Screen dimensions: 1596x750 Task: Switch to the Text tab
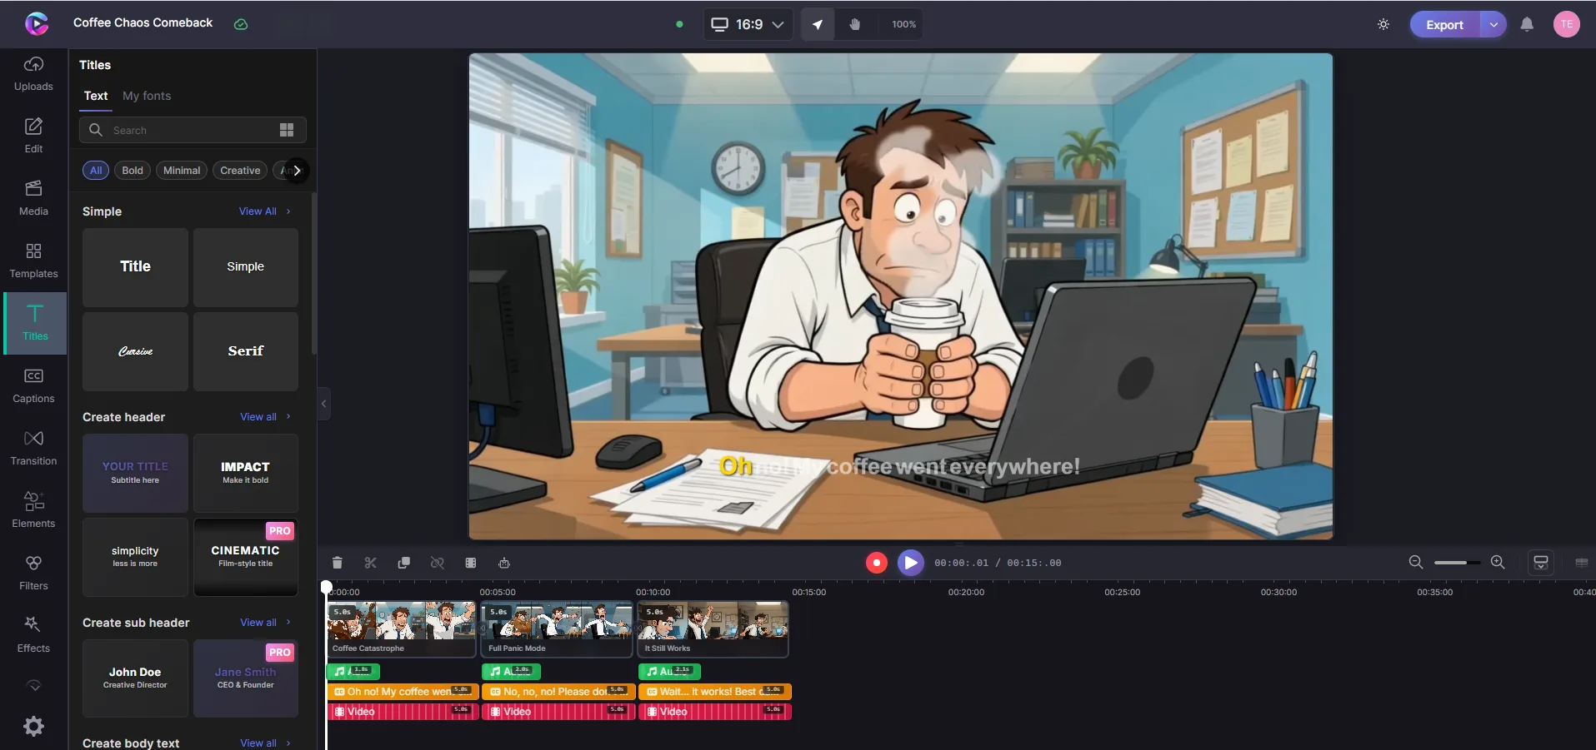click(96, 96)
